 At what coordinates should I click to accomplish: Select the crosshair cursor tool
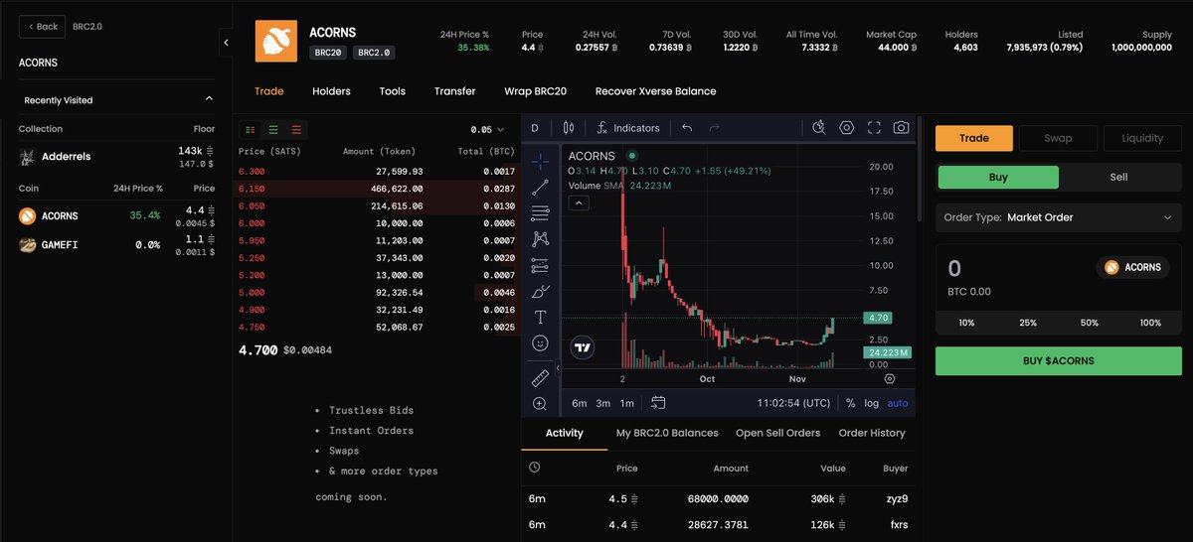click(540, 161)
